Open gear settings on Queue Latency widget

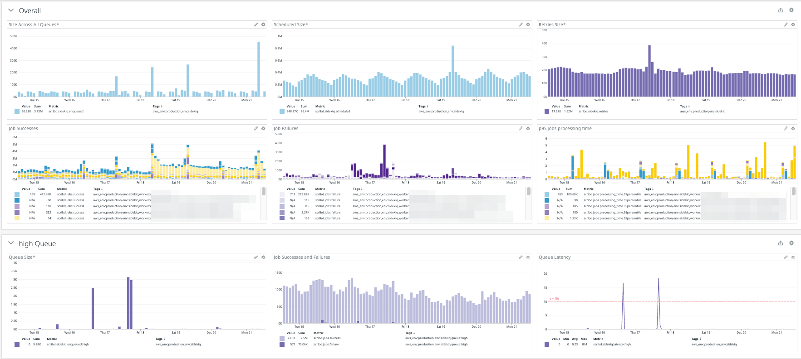(793, 257)
